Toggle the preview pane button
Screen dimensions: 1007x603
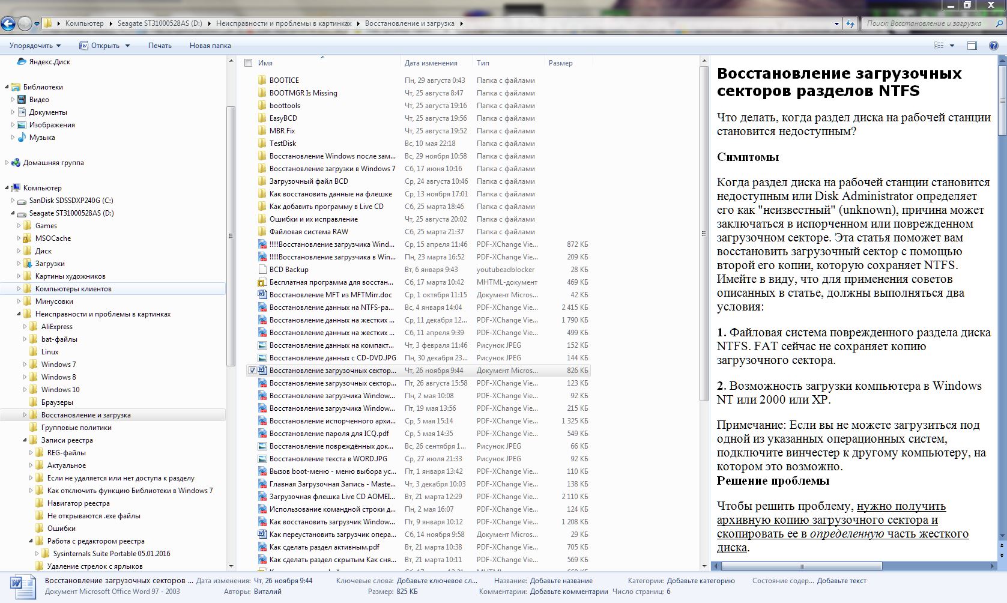pyautogui.click(x=972, y=46)
